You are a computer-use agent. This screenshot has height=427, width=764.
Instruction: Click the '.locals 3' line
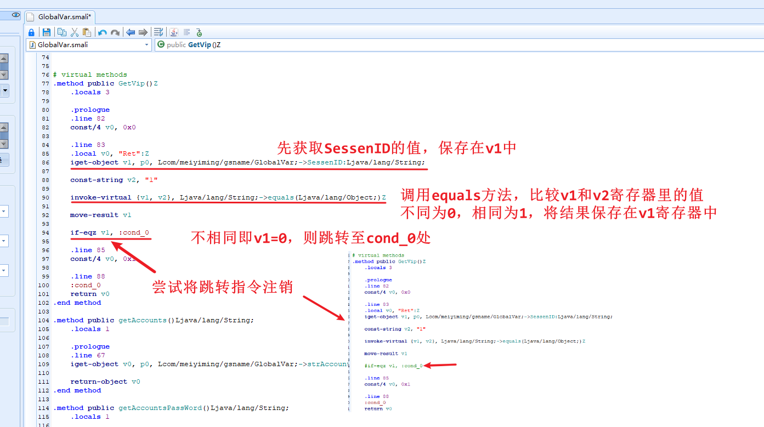pyautogui.click(x=90, y=92)
